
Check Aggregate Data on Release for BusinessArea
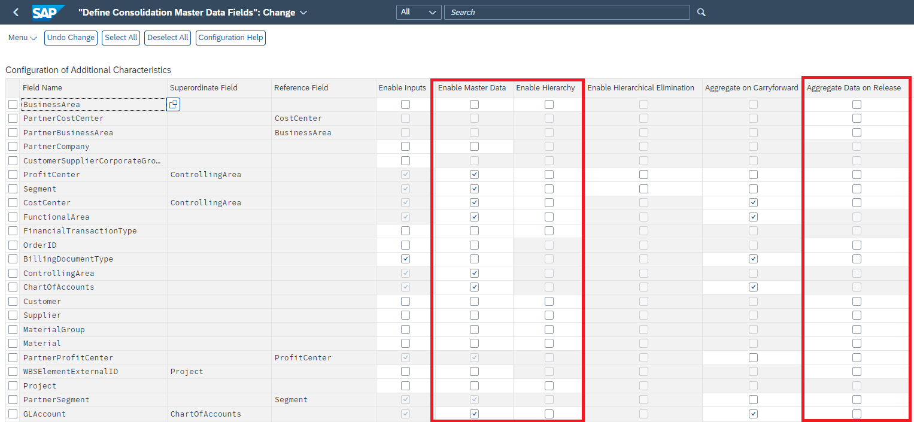coord(857,105)
